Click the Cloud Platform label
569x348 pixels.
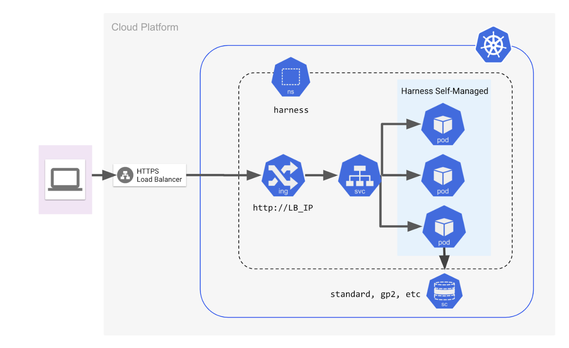pos(145,27)
